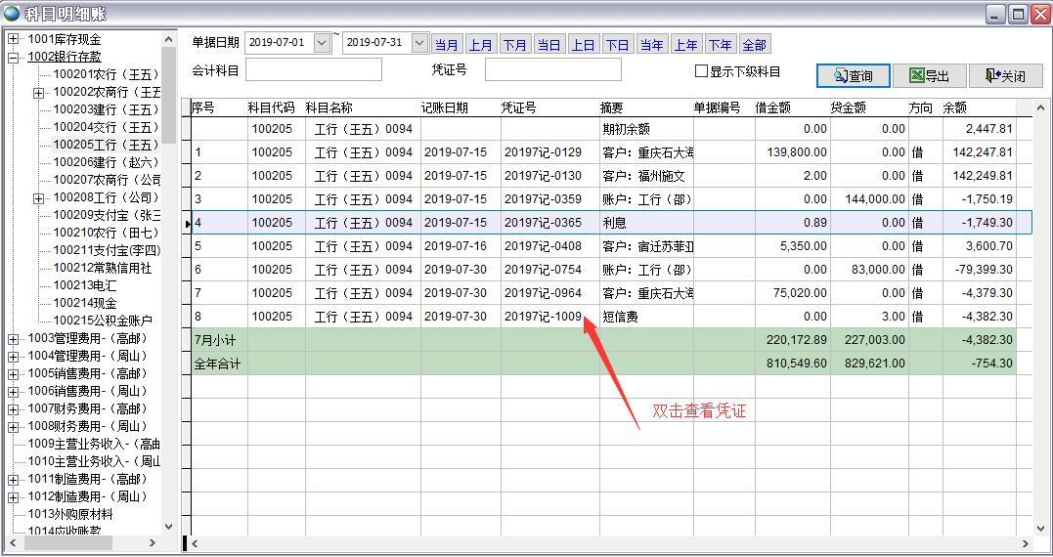The image size is (1053, 557).
Task: Click the 当年 quick date button
Action: tap(651, 45)
